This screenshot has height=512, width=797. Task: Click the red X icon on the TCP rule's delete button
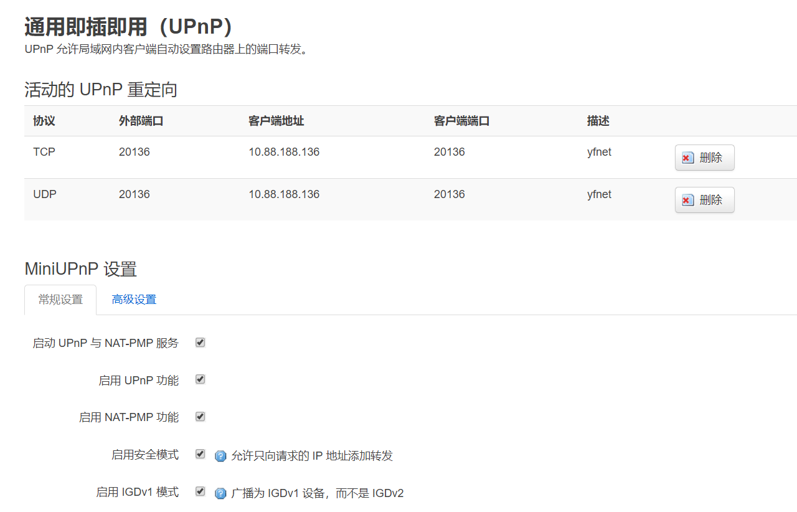(x=687, y=158)
